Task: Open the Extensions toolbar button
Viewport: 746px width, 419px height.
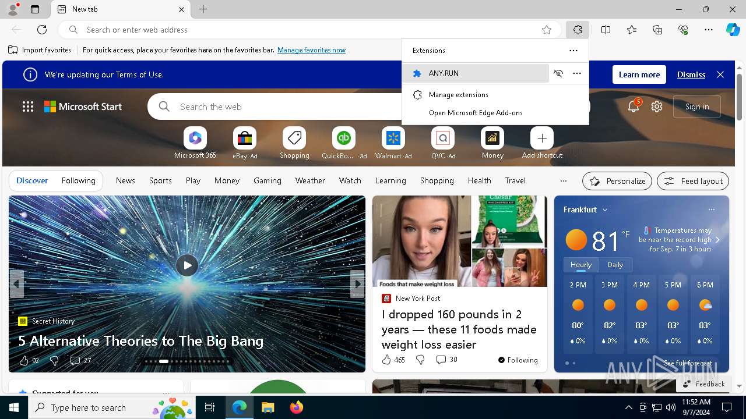Action: (x=578, y=30)
